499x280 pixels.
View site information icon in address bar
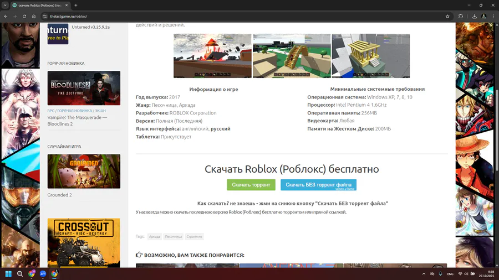[x=45, y=16]
